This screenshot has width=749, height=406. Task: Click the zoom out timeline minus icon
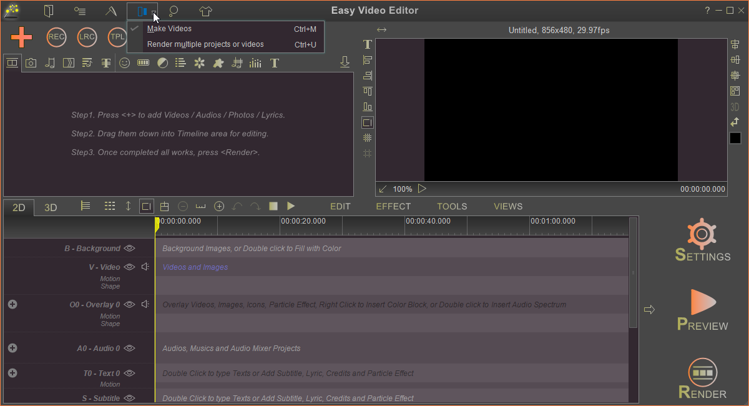pos(183,205)
